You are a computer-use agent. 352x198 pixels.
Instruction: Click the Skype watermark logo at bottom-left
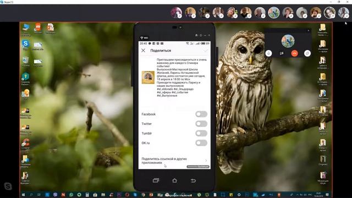point(8,186)
